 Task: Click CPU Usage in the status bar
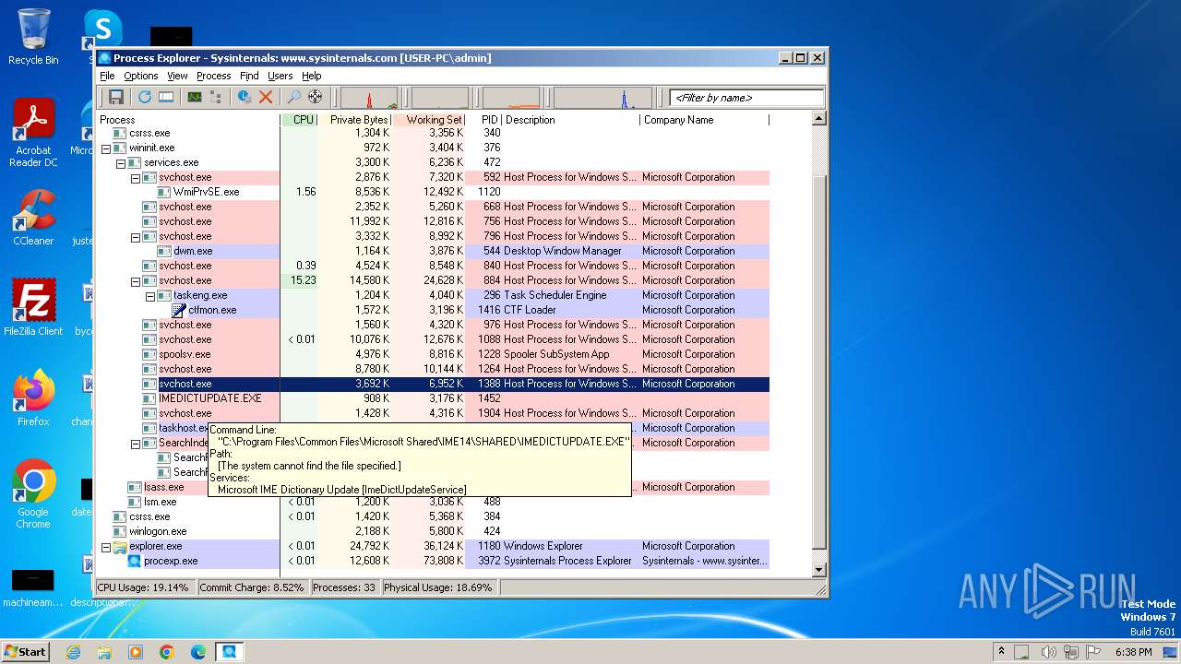(143, 587)
